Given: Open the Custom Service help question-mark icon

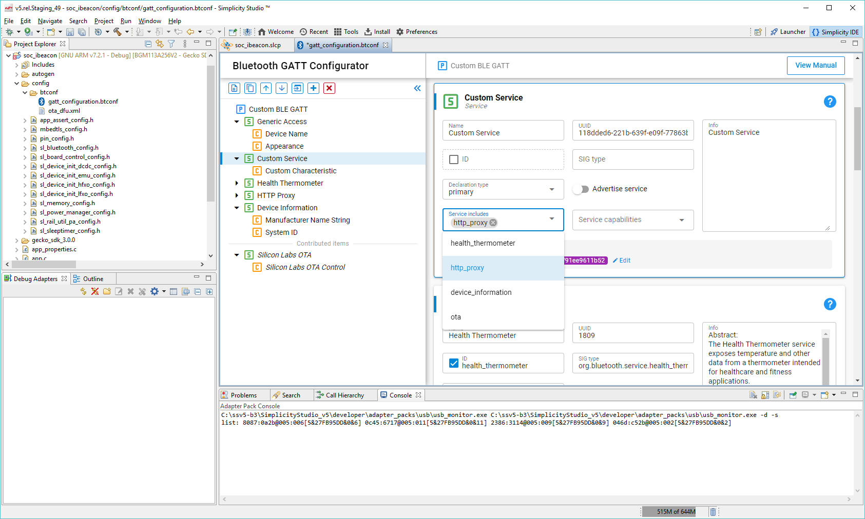Looking at the screenshot, I should (x=830, y=102).
